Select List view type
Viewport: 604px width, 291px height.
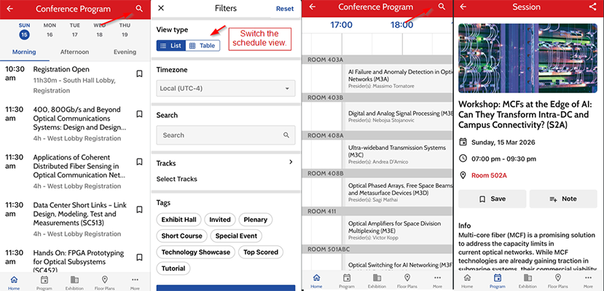(171, 45)
